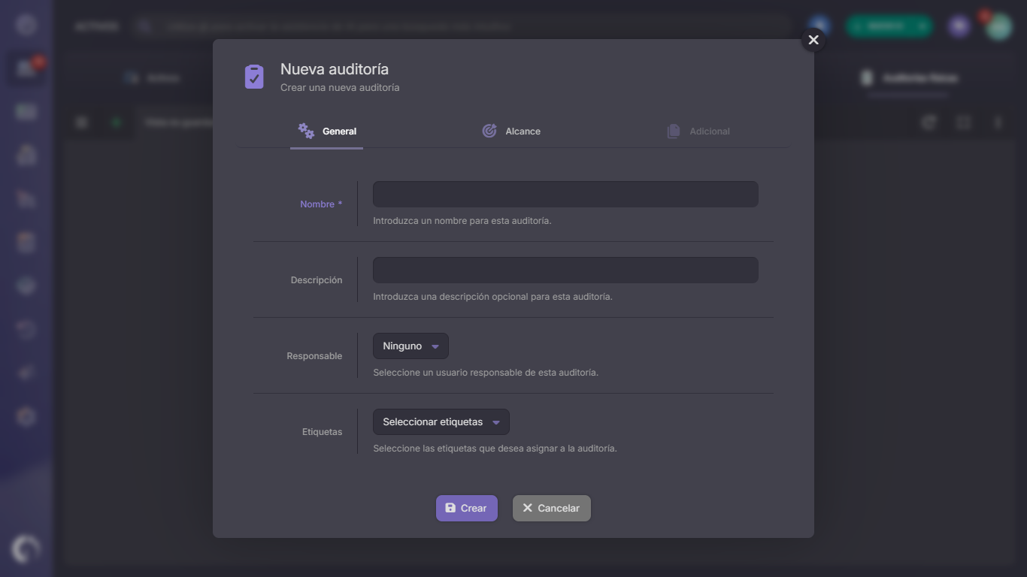Open the Alcance tab
This screenshot has width=1027, height=577.
coord(511,131)
